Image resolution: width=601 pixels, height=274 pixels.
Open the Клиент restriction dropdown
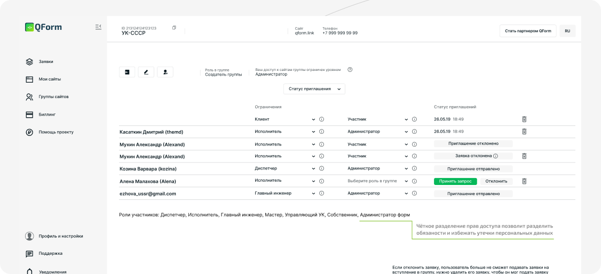click(x=285, y=119)
